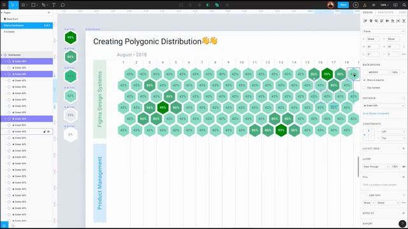Add a layout grid with plus
Screen dimensions: 408x229
[x=404, y=148]
